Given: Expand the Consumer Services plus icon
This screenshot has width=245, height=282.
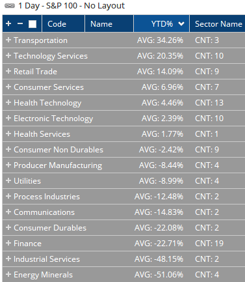Looking at the screenshot, I should (8, 87).
